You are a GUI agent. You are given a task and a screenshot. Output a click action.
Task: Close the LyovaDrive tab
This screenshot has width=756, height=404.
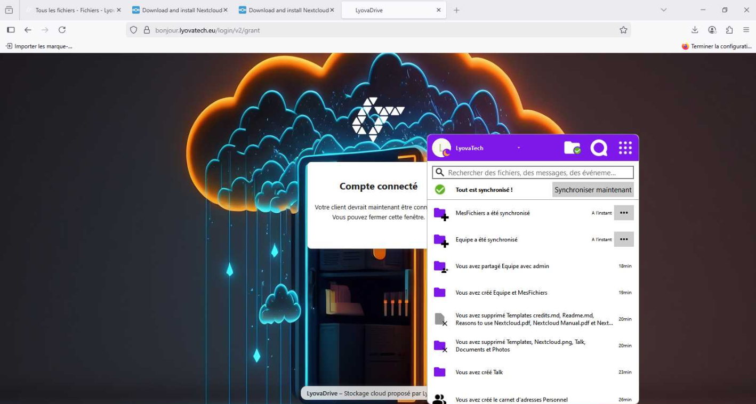pyautogui.click(x=438, y=10)
